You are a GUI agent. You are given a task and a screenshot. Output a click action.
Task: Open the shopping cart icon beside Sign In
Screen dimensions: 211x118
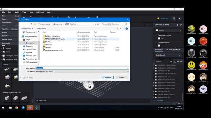tap(174, 19)
